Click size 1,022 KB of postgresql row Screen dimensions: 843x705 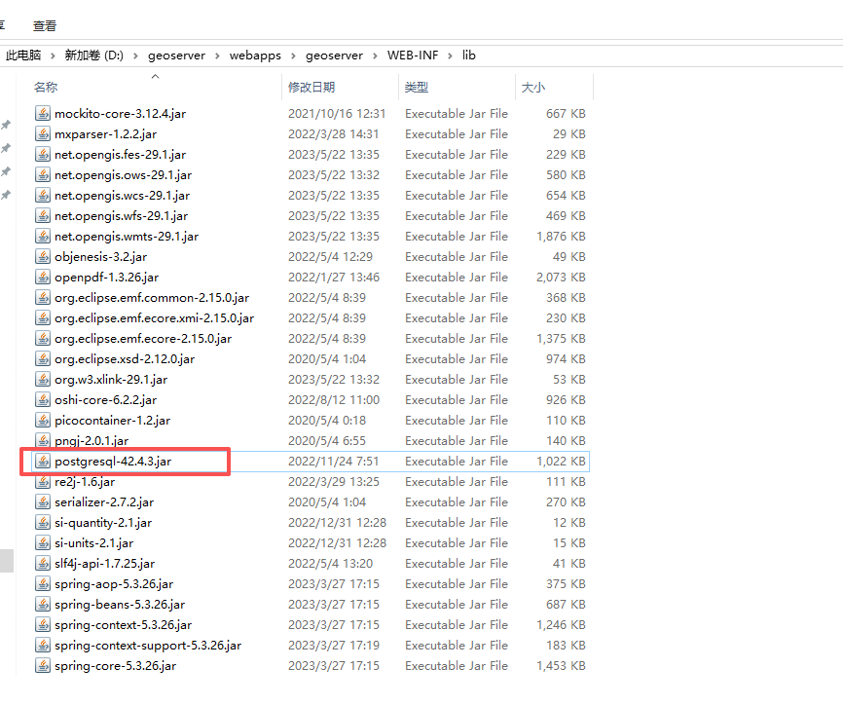(561, 462)
